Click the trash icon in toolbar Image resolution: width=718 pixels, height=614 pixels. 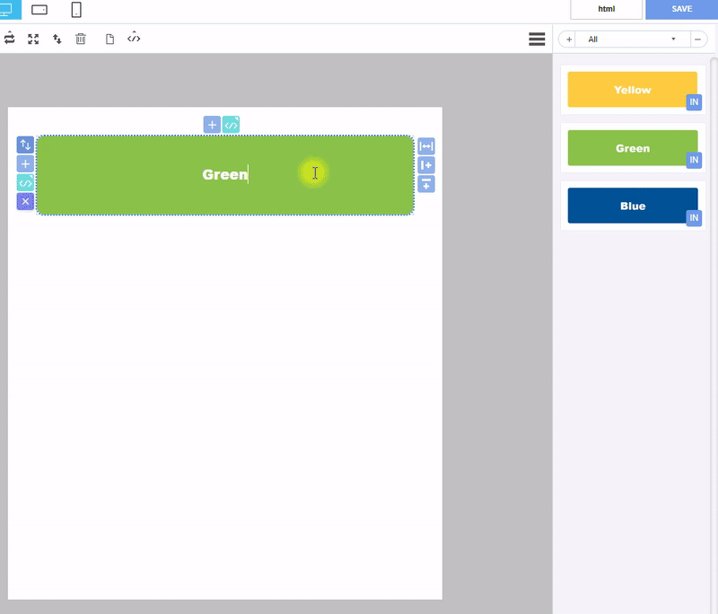point(81,39)
